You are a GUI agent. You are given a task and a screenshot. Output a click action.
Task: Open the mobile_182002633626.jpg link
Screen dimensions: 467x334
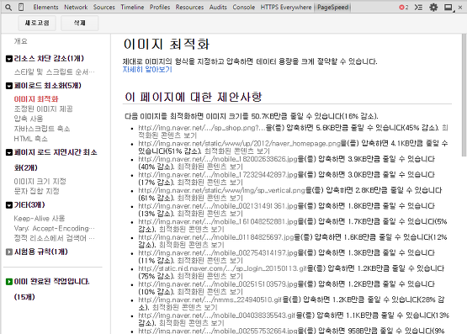pyautogui.click(x=218, y=159)
